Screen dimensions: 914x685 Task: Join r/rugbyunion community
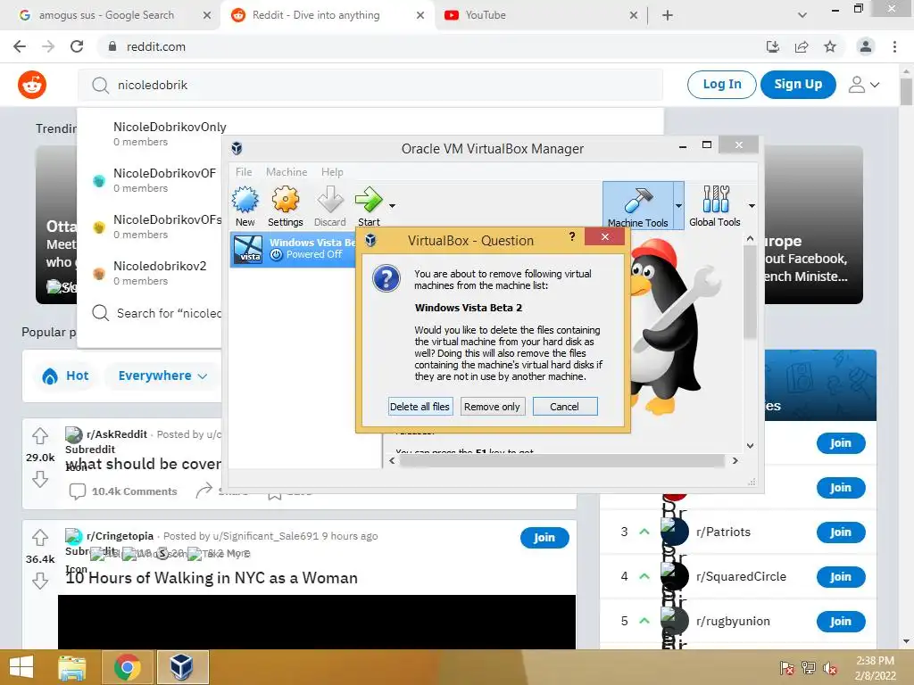point(841,622)
